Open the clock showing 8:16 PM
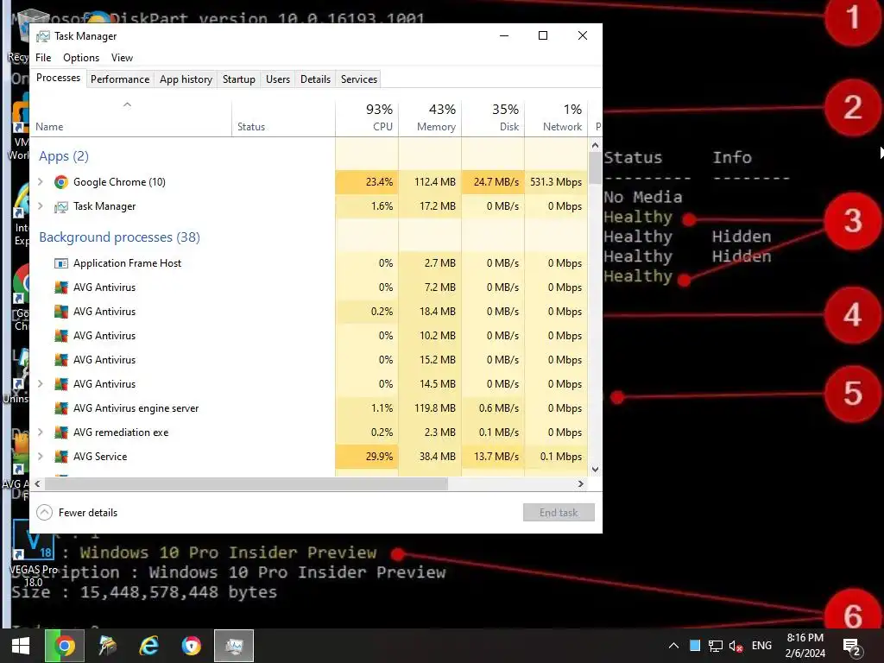884x663 pixels. (x=805, y=646)
